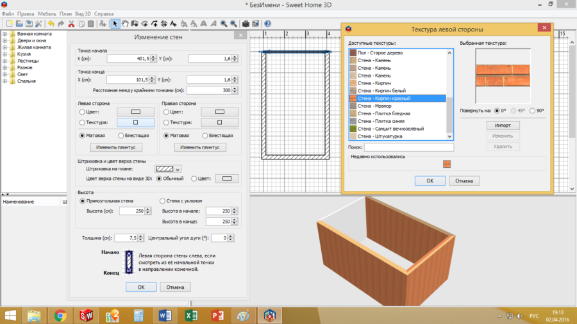577x324 pixels.
Task: Select Стена с уклоном radio option
Action: tap(162, 201)
